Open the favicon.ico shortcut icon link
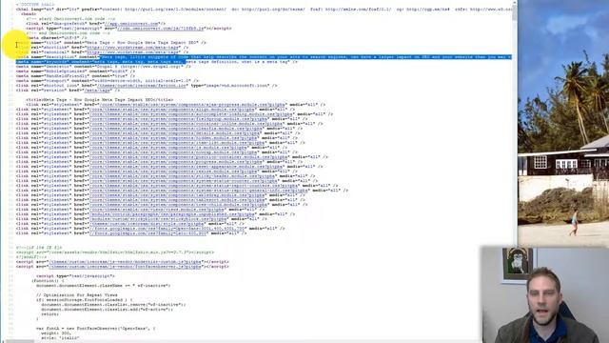 142,85
